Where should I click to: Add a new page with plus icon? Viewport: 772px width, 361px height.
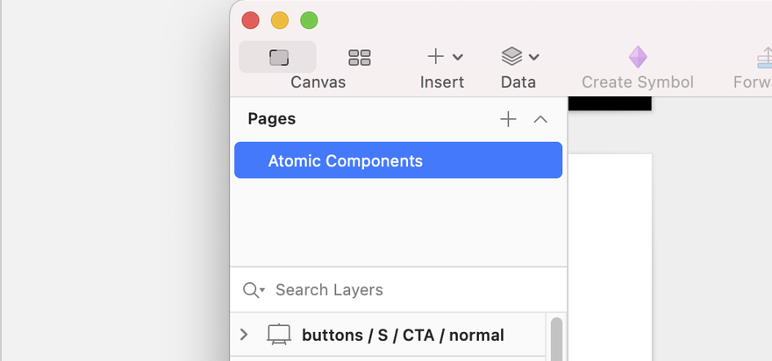point(508,119)
